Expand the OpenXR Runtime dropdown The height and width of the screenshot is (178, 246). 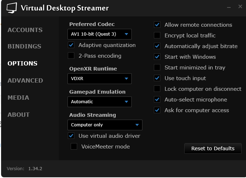pyautogui.click(x=99, y=79)
